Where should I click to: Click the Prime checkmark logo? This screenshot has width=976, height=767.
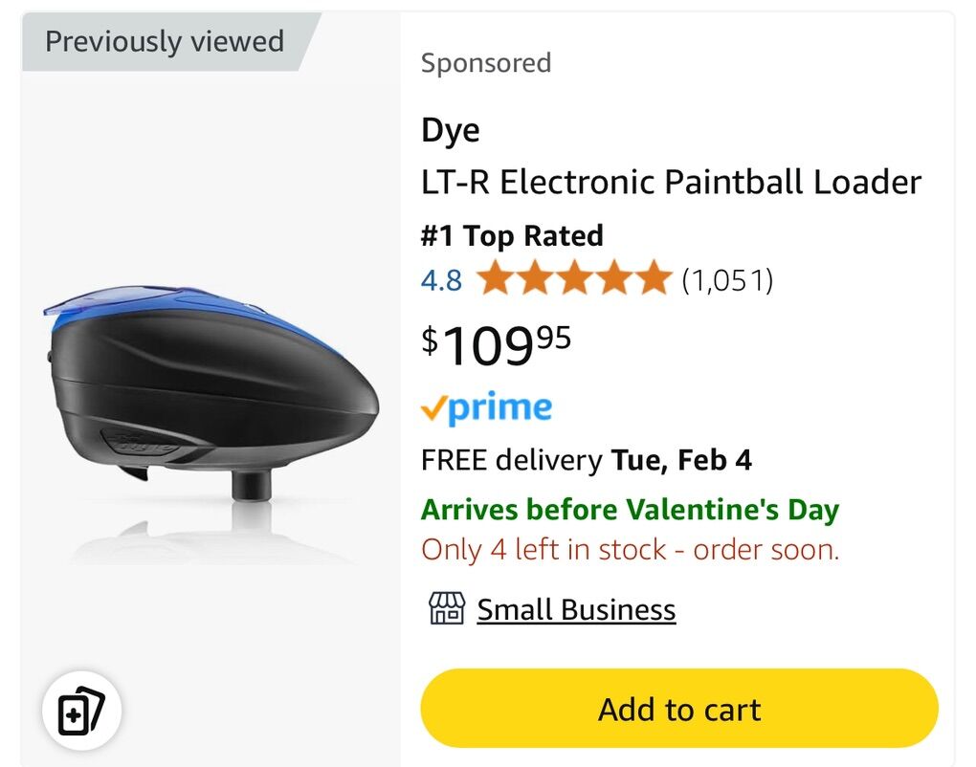(486, 408)
